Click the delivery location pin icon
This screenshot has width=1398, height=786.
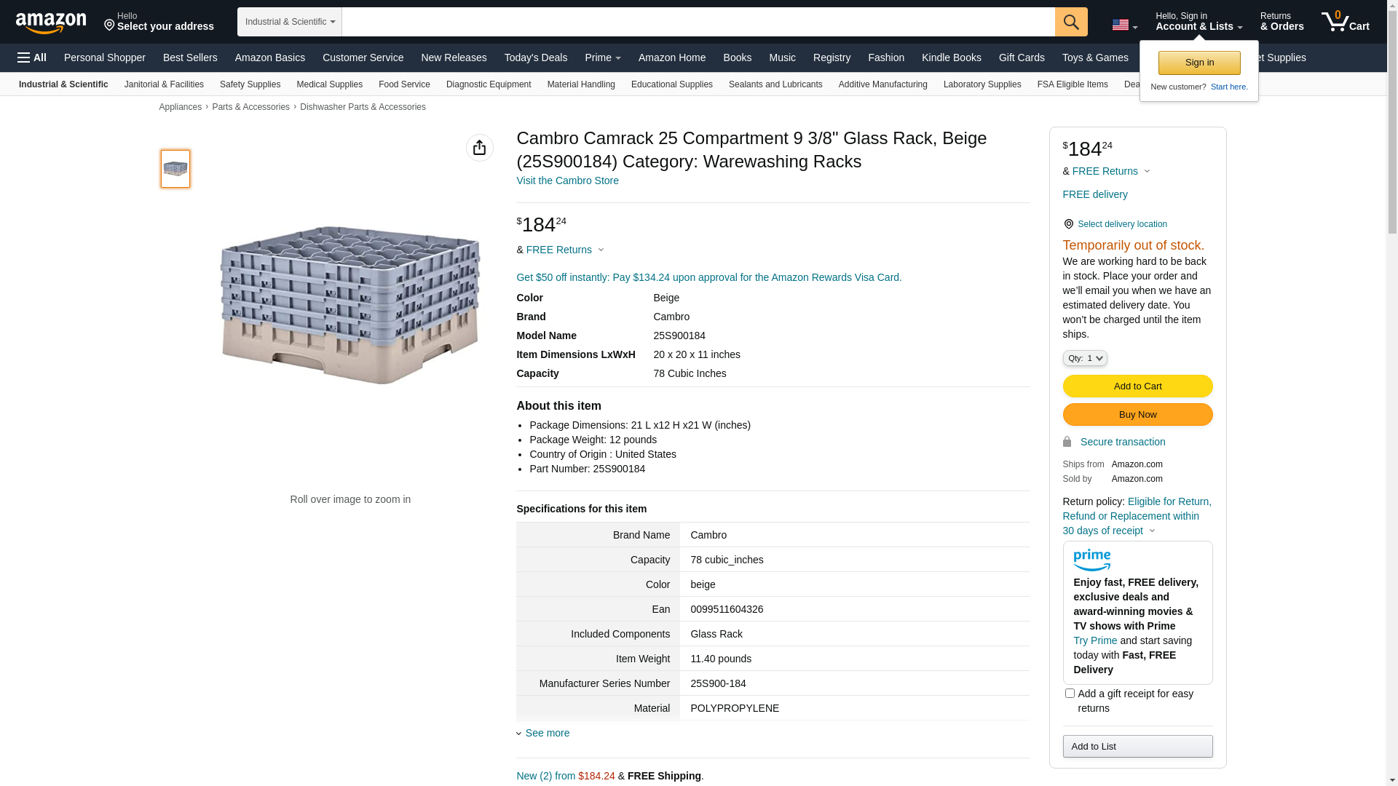click(x=1068, y=224)
